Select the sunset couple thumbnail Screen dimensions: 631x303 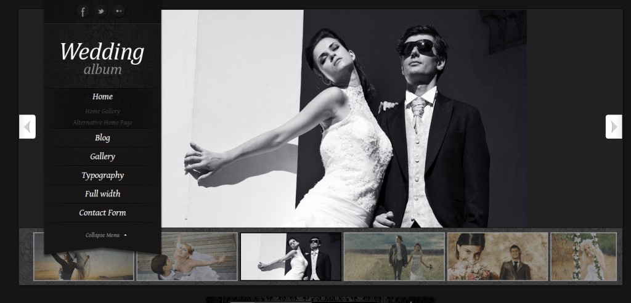[x=84, y=267]
